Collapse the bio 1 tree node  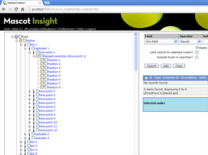pyautogui.click(x=21, y=44)
